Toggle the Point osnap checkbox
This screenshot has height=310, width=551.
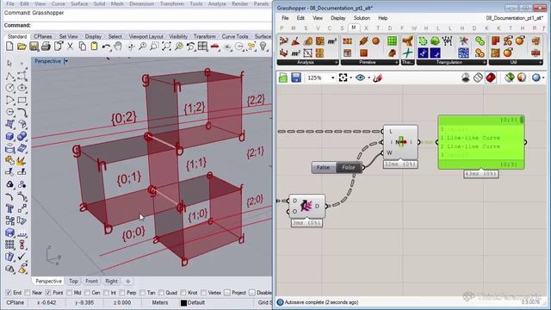coord(48,293)
